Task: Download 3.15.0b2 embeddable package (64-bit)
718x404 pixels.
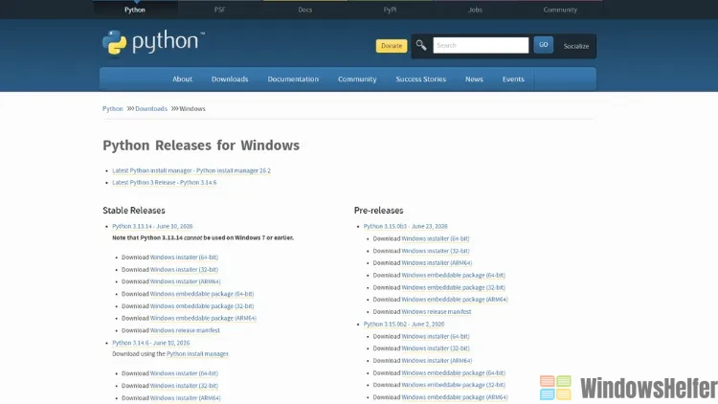Action: (x=454, y=373)
